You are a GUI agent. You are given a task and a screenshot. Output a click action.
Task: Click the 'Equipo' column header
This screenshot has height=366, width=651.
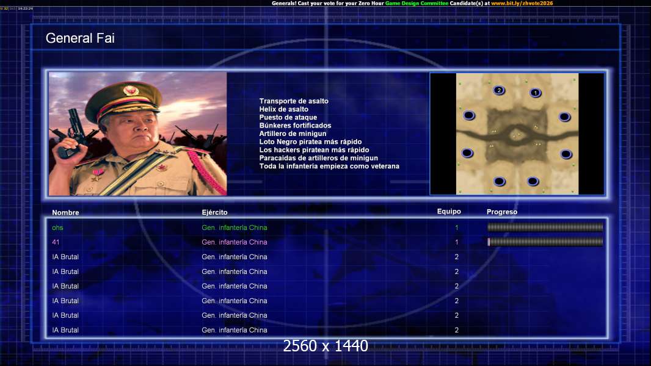[x=449, y=212]
